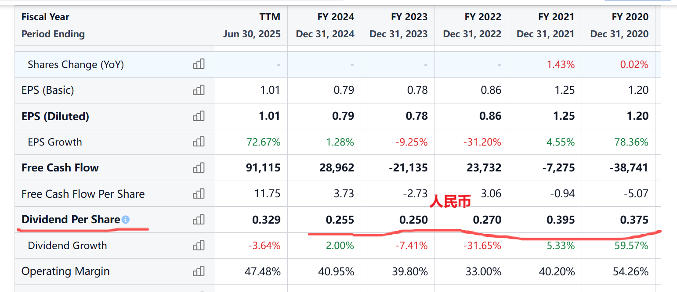Screen dimensions: 677x292
Task: Click the Dividend Per Share row label
Action: click(x=71, y=220)
